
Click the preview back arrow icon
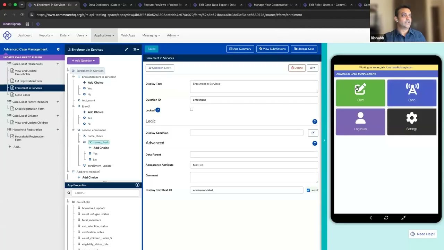tap(370, 218)
